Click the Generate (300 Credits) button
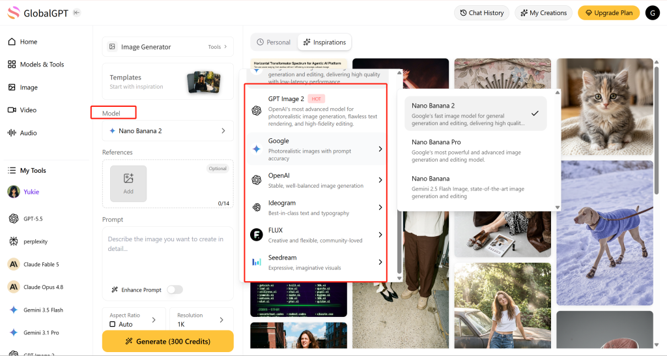Screen dimensions: 667x356 (x=167, y=342)
